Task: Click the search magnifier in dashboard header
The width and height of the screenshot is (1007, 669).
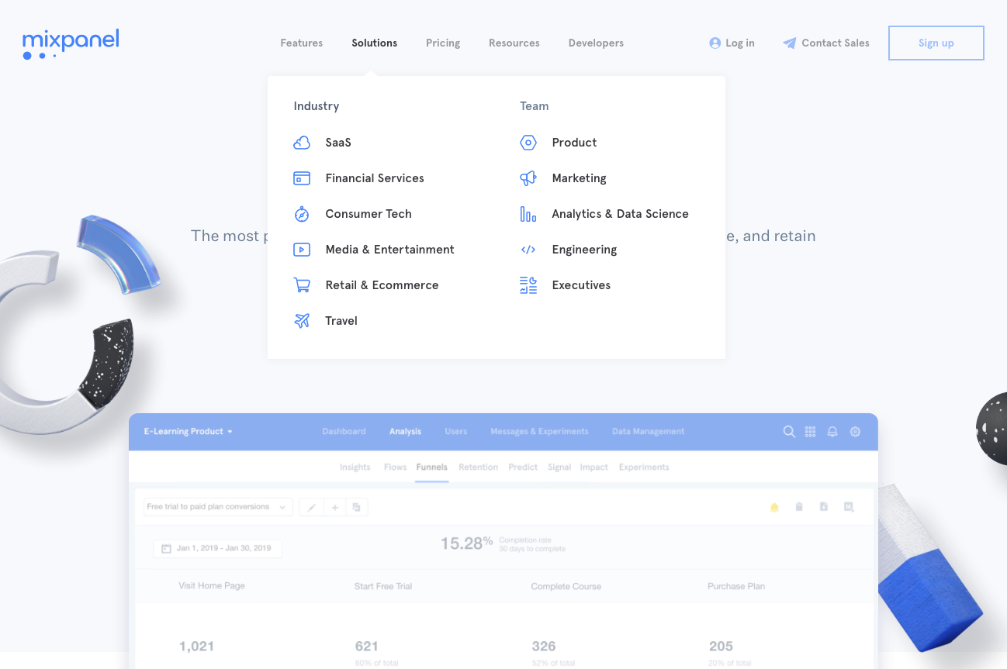Action: (x=789, y=432)
